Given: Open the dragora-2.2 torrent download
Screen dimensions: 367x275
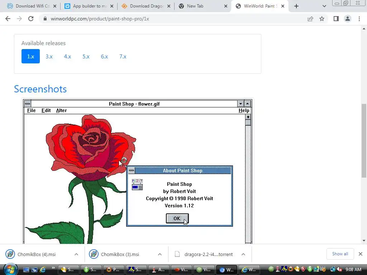Looking at the screenshot, I should pyautogui.click(x=208, y=254).
